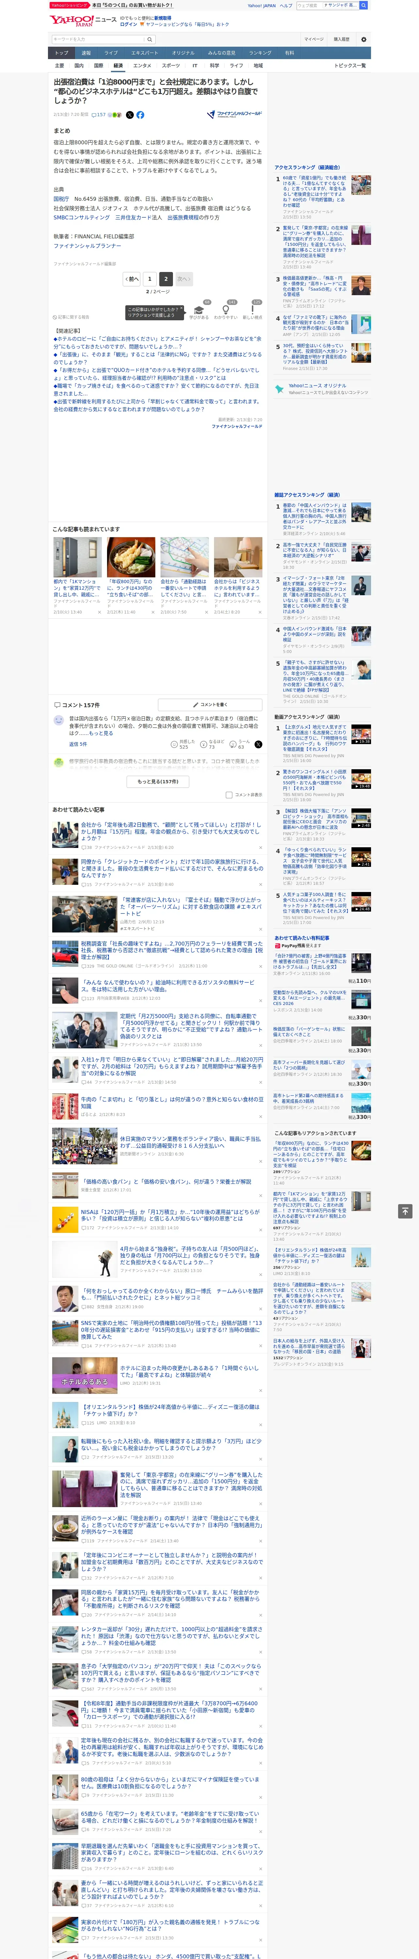Open the tempura meal article thumbnail
The image size is (419, 1959).
coord(131,557)
